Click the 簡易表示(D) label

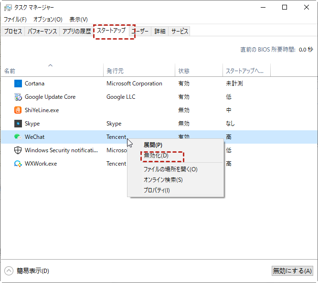pyautogui.click(x=33, y=271)
